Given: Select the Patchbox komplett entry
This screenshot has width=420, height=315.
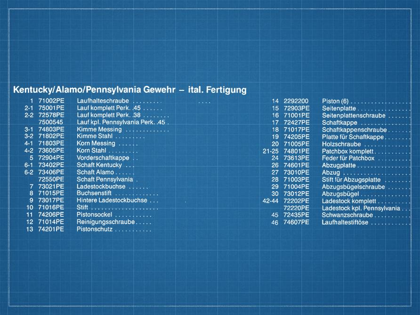Looking at the screenshot, I should [x=347, y=151].
